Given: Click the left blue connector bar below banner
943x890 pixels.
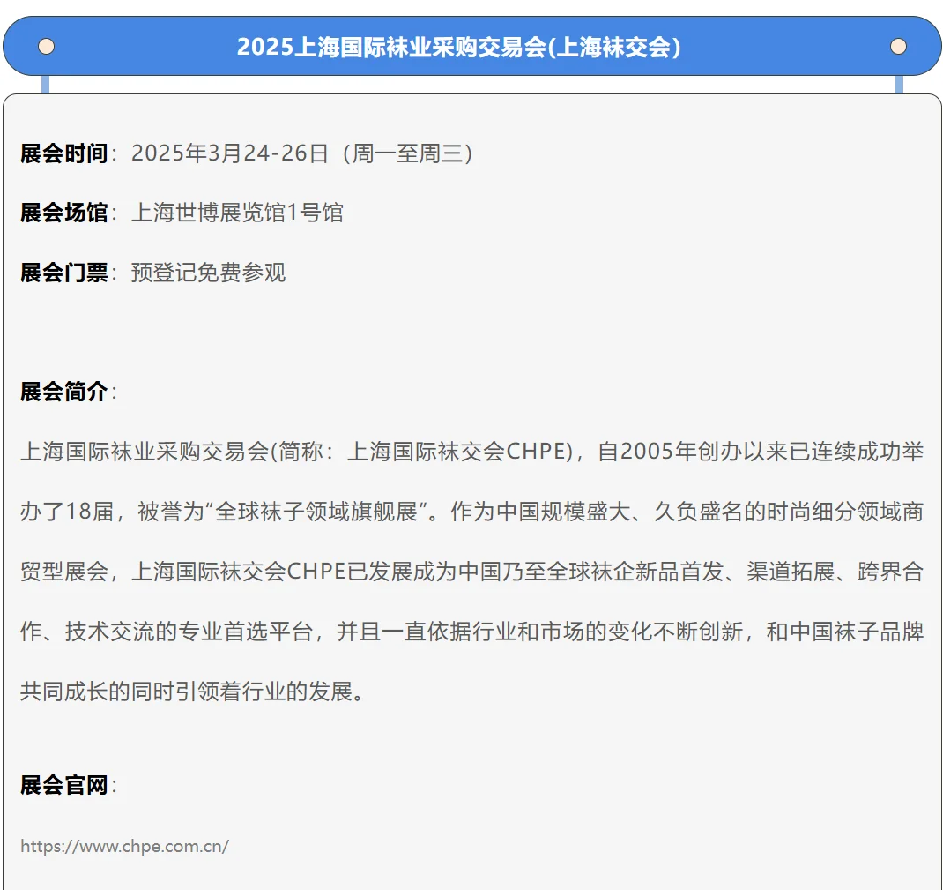Looking at the screenshot, I should pyautogui.click(x=45, y=86).
